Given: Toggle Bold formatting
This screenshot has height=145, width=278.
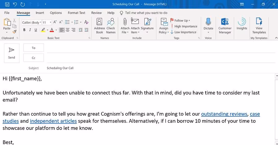Looking at the screenshot, I should tap(24, 30).
